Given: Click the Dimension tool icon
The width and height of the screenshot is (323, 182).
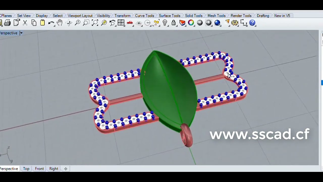Looking at the screenshot, I should (244, 23).
